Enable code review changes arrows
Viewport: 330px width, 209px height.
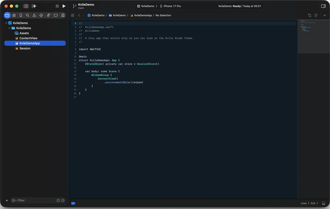click(x=310, y=15)
